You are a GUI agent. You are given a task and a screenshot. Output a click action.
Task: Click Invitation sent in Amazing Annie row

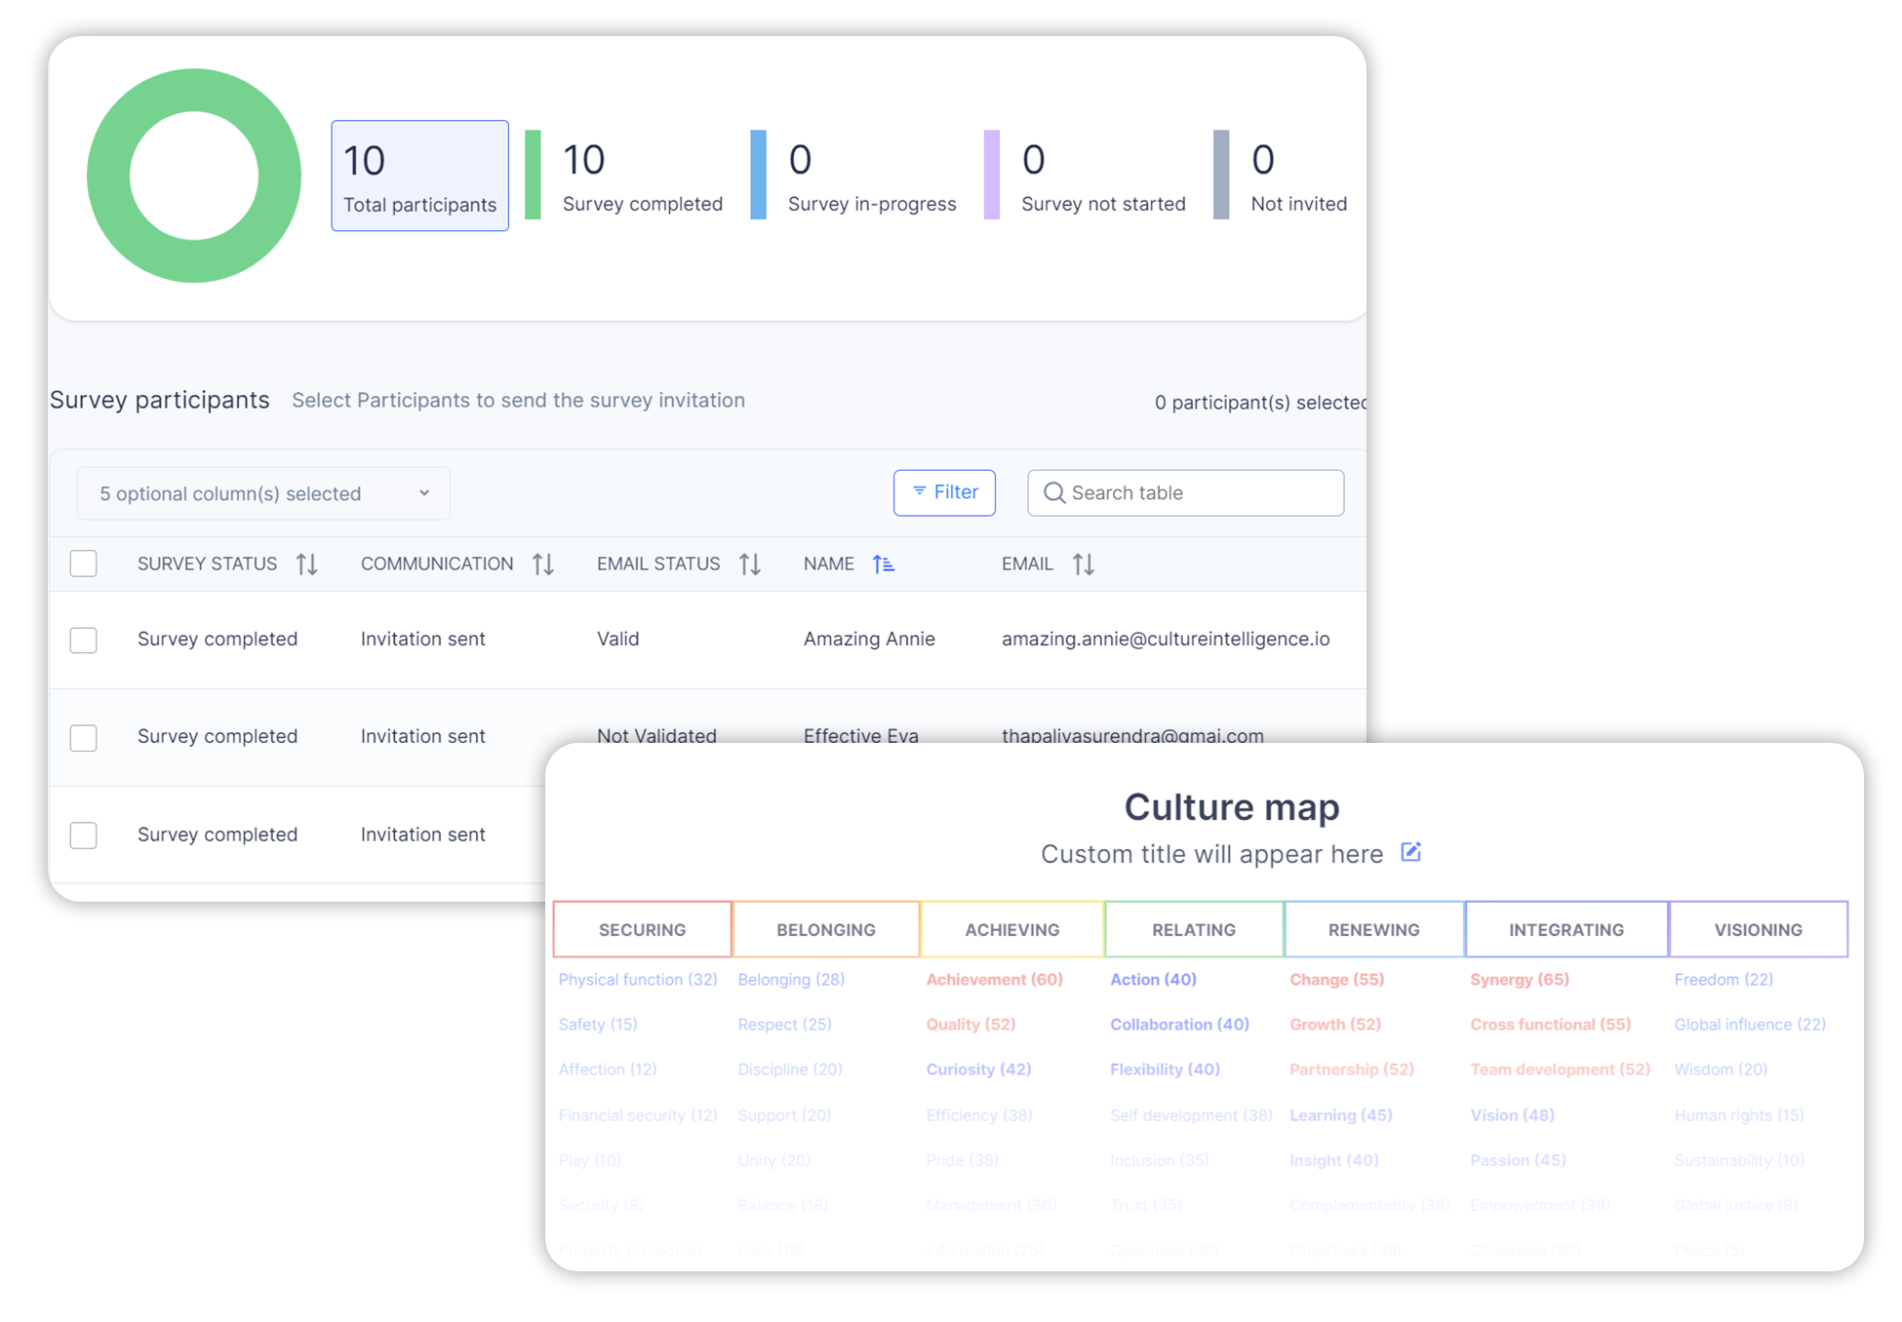[422, 639]
